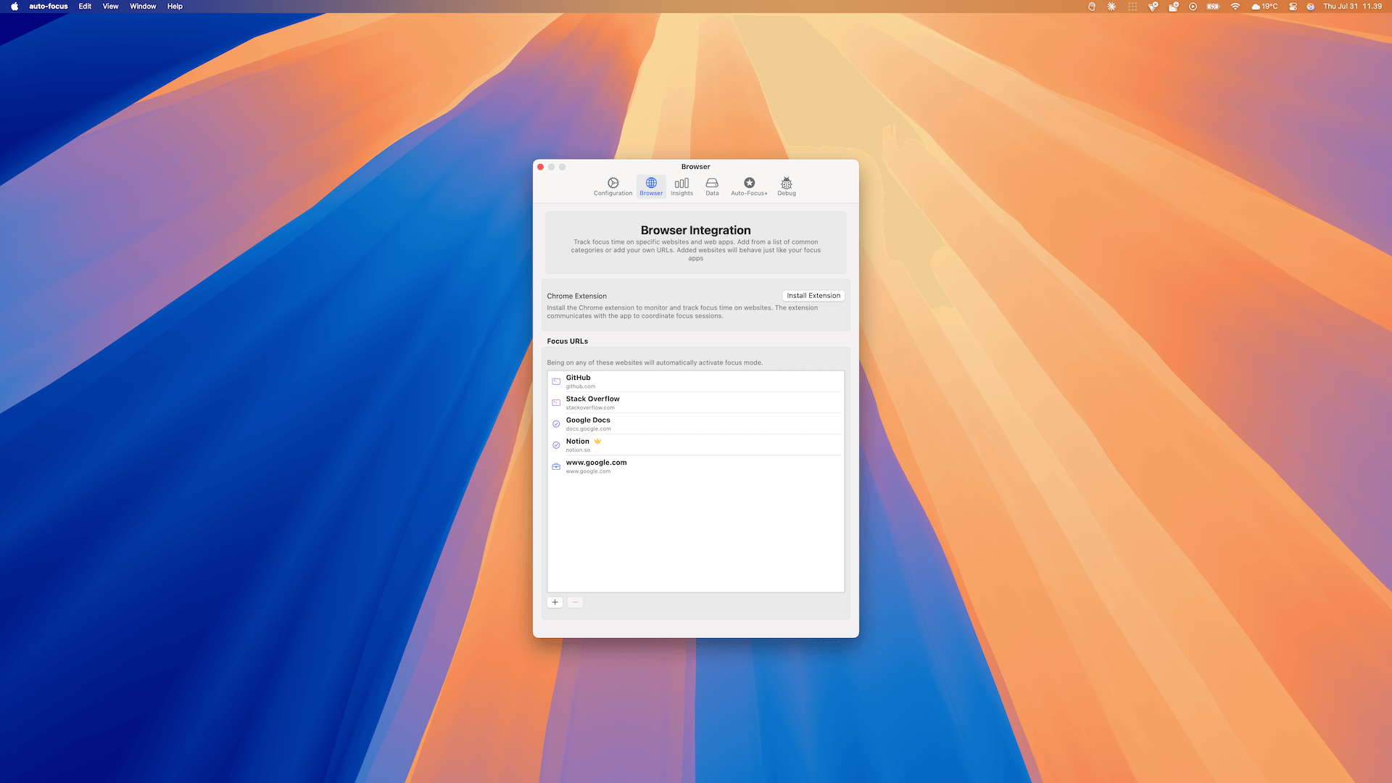Open the Auto-Focus+ tab
Screen dimensions: 1392x783
(x=749, y=186)
